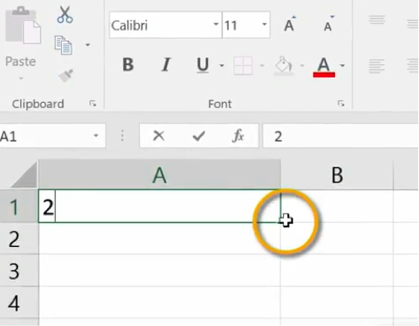Increase font size with large A
This screenshot has width=419, height=326.
pyautogui.click(x=290, y=25)
